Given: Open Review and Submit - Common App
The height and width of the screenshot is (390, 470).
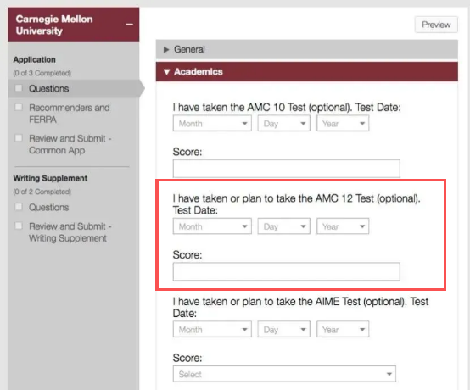Looking at the screenshot, I should [70, 144].
